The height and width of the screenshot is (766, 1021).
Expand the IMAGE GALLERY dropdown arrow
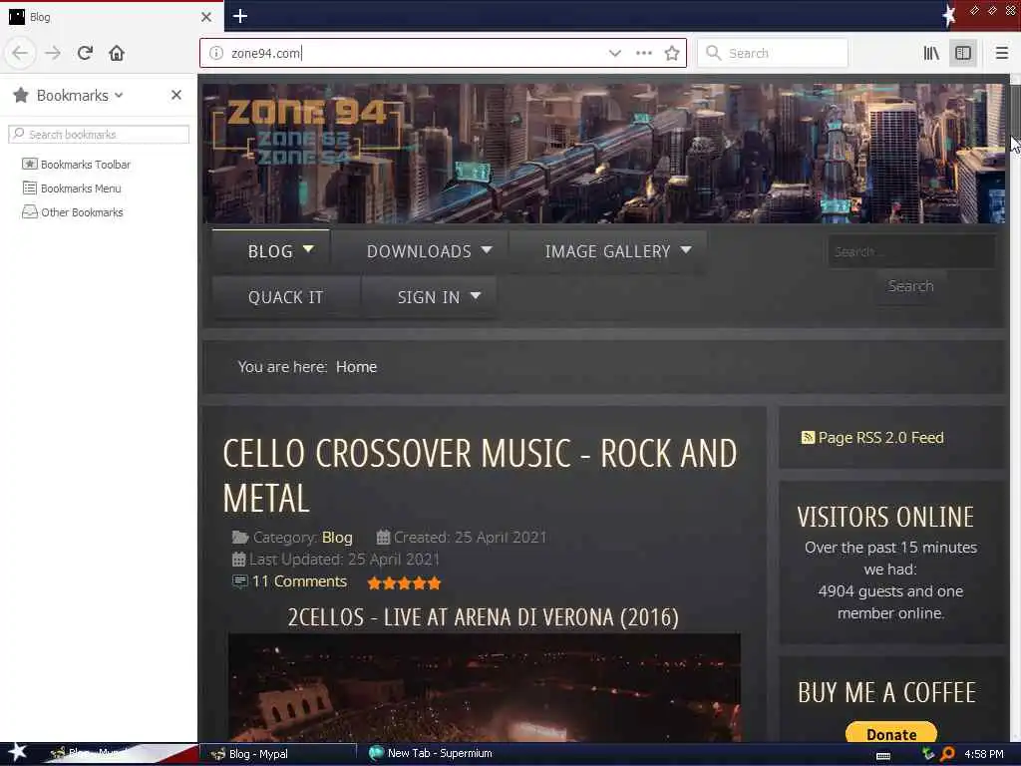(686, 250)
